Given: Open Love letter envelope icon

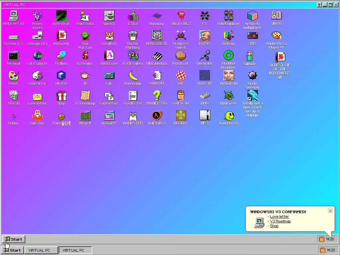Looking at the screenshot, I should tap(37, 97).
